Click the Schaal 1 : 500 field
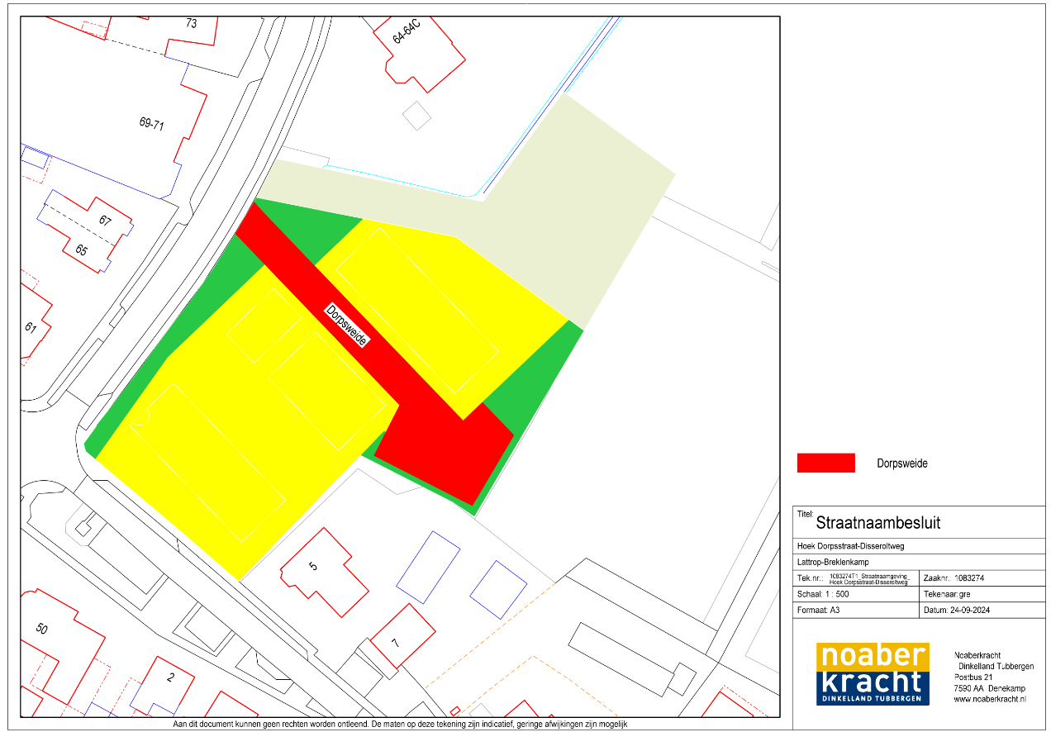The width and height of the screenshot is (1051, 732). tap(855, 594)
